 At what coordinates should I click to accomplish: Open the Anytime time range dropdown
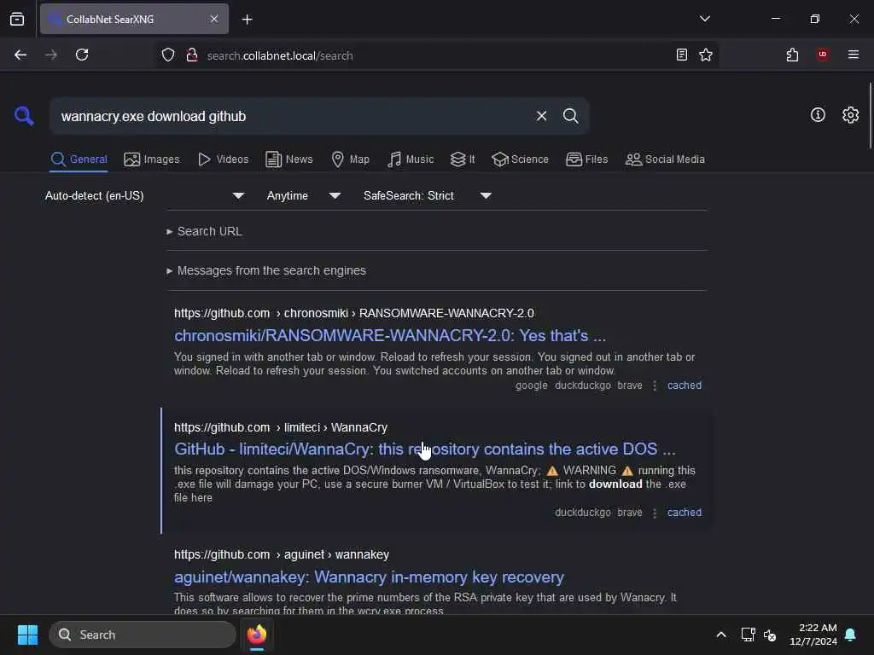click(303, 195)
